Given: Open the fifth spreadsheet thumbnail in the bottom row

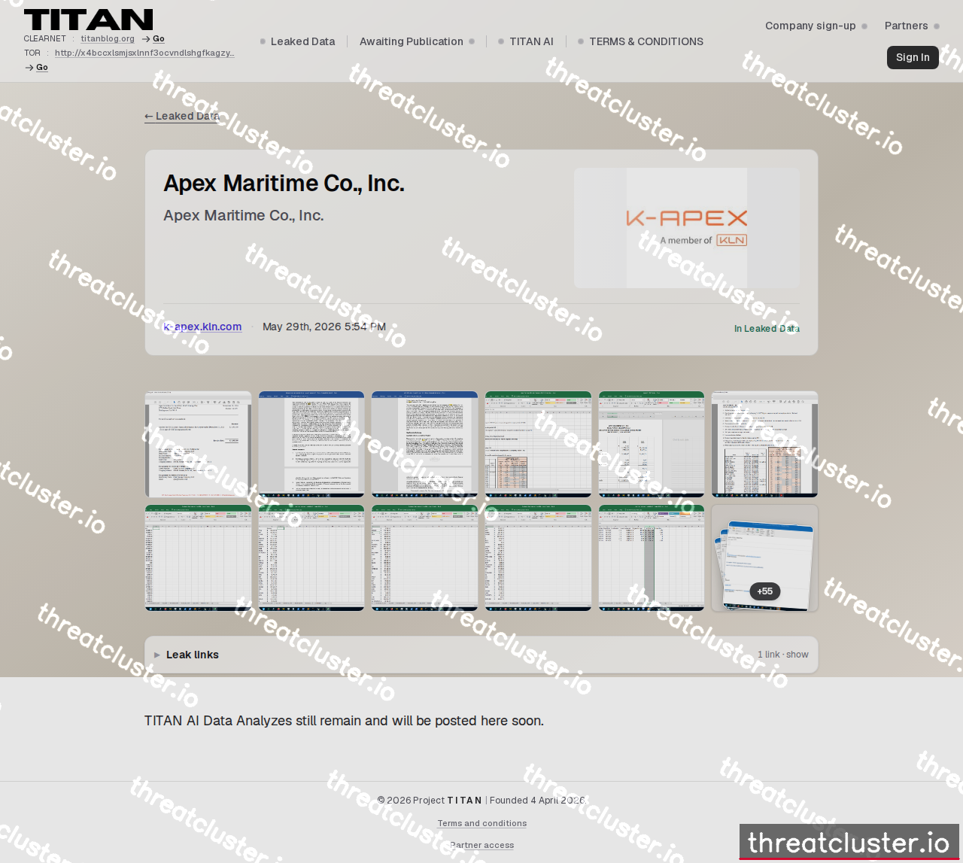Looking at the screenshot, I should tap(652, 558).
